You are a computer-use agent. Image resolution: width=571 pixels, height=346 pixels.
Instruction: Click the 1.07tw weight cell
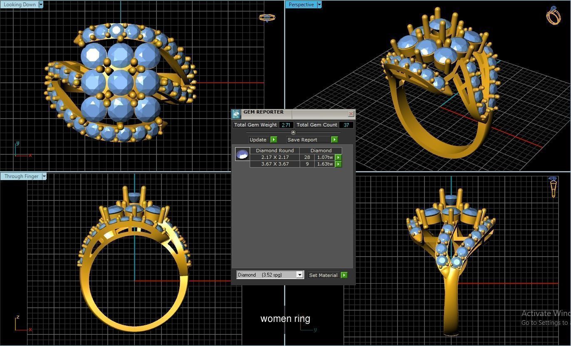(325, 158)
